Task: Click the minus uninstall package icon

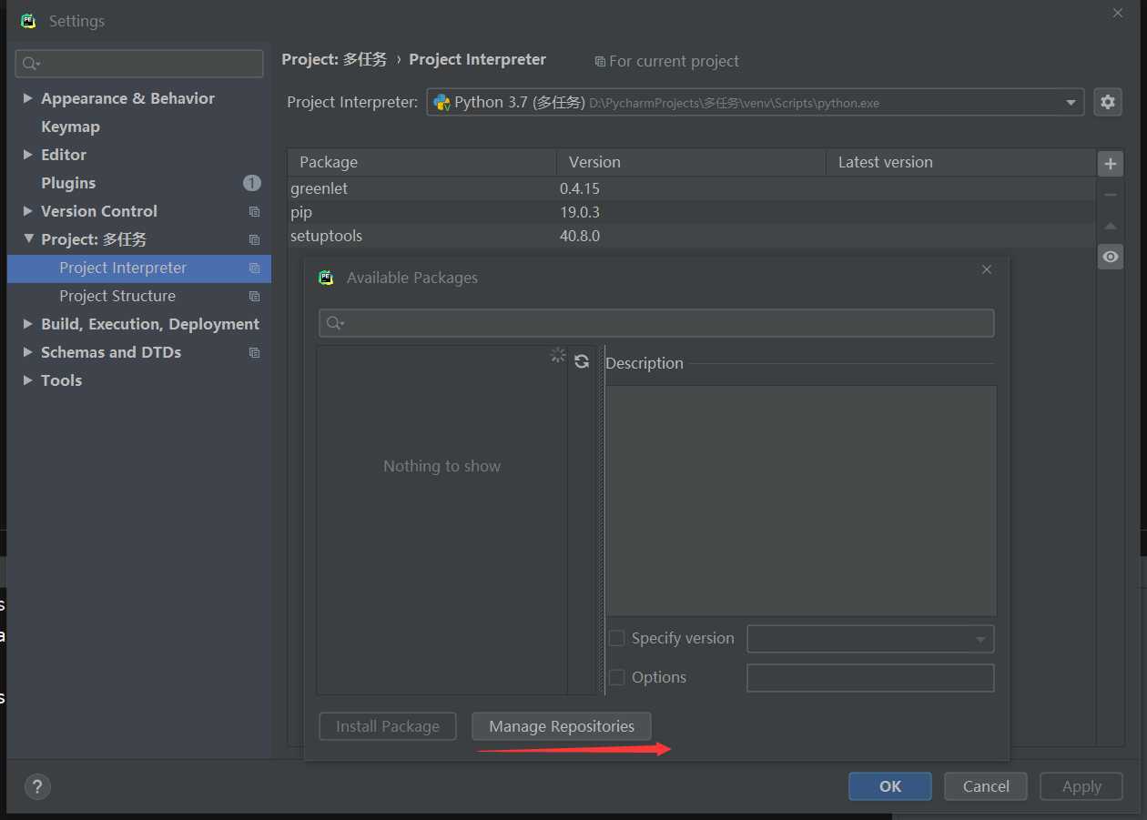Action: pyautogui.click(x=1110, y=195)
